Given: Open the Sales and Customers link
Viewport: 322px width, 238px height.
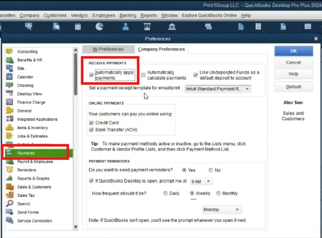Looking at the screenshot, I should [293, 116].
